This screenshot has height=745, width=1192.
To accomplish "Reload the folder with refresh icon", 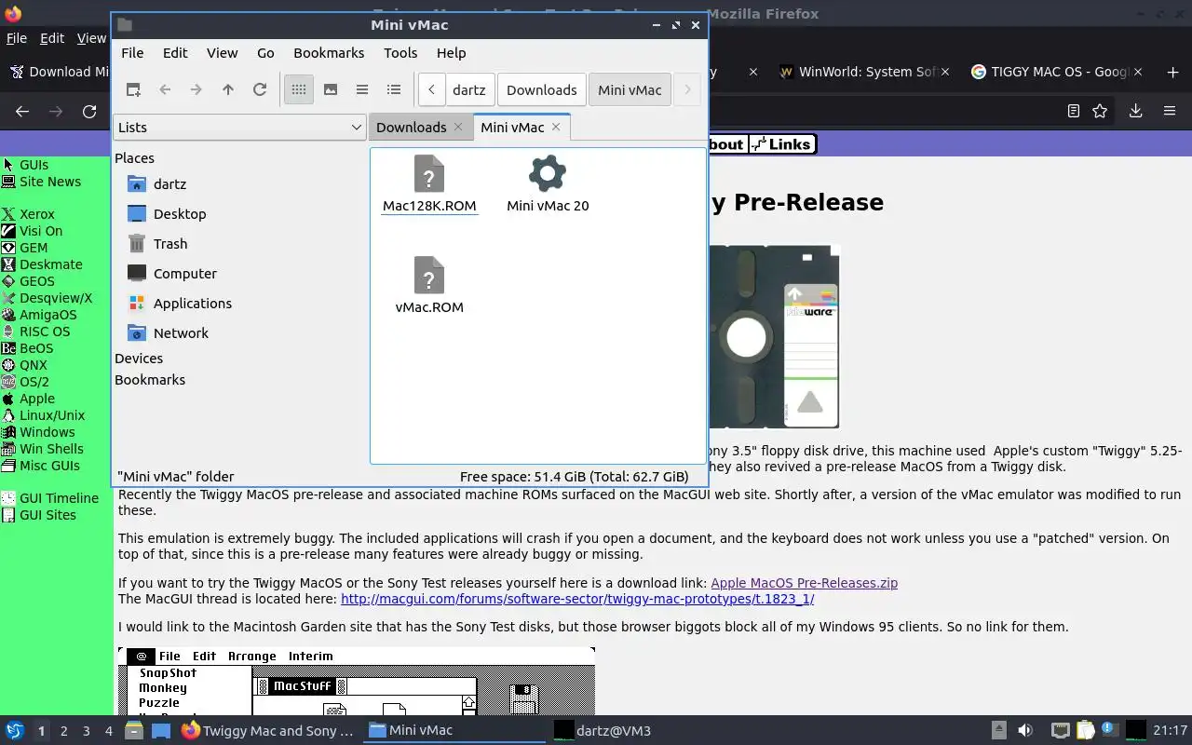I will (x=260, y=89).
